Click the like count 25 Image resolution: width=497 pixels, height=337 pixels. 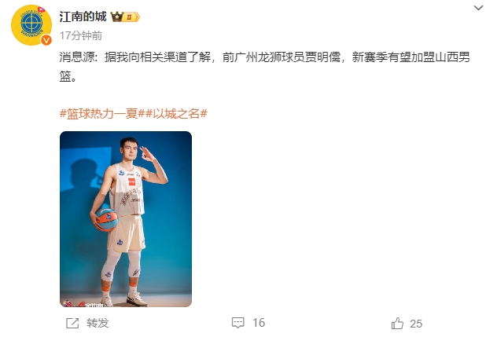pos(416,324)
